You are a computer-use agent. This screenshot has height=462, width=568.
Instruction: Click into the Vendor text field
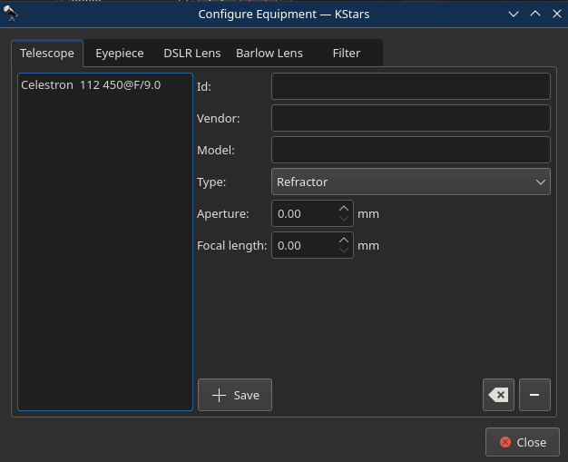pos(411,118)
